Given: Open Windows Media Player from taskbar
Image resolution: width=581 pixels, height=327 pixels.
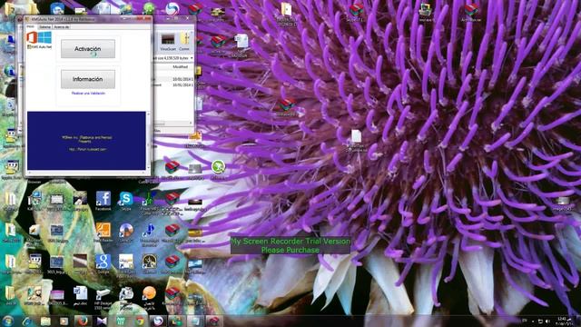Looking at the screenshot, I should (x=64, y=321).
